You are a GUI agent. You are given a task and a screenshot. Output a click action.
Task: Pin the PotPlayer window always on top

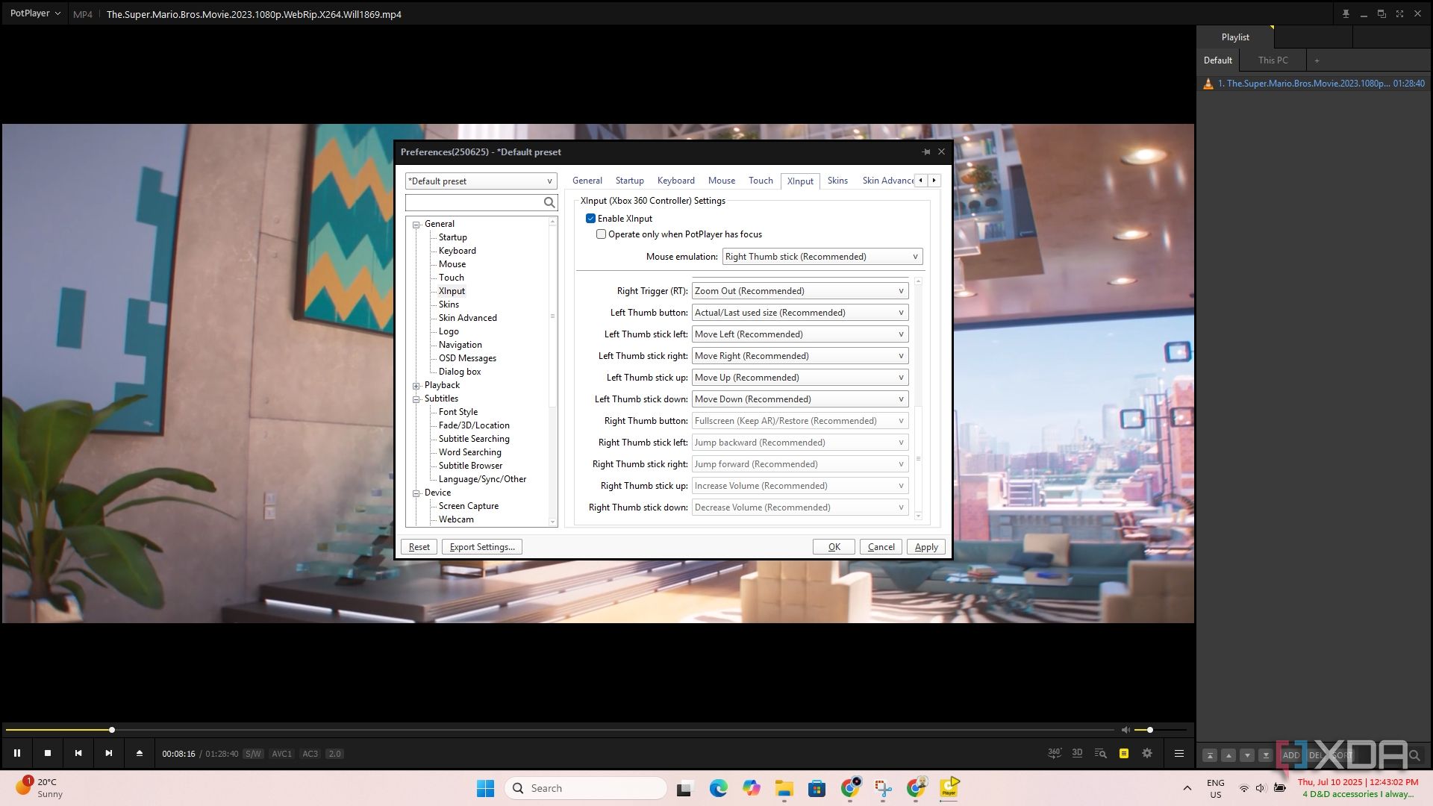click(1346, 13)
